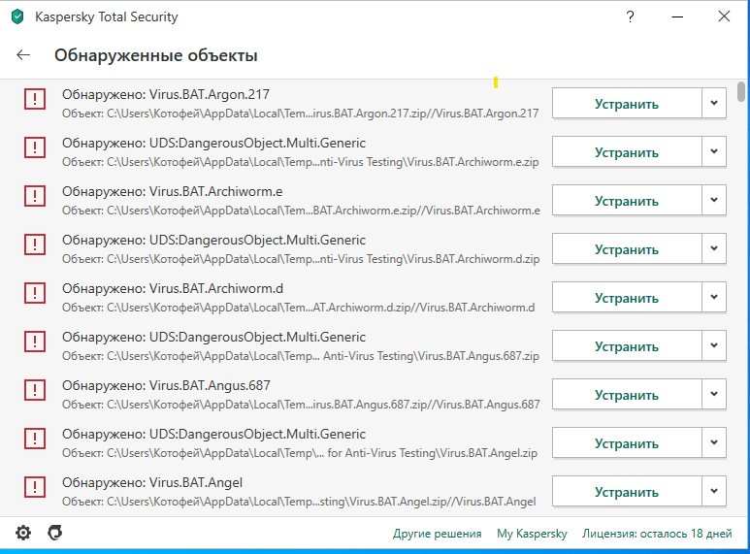The width and height of the screenshot is (750, 554).
Task: Go back using the left arrow
Action: tap(23, 55)
